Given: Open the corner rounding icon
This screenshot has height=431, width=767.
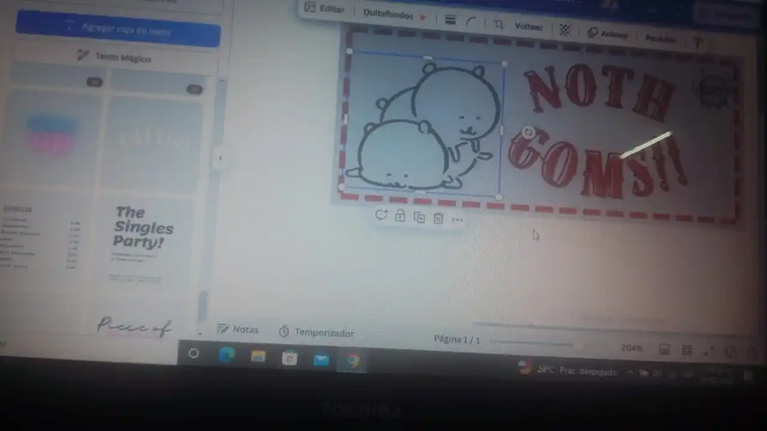Looking at the screenshot, I should 471,22.
